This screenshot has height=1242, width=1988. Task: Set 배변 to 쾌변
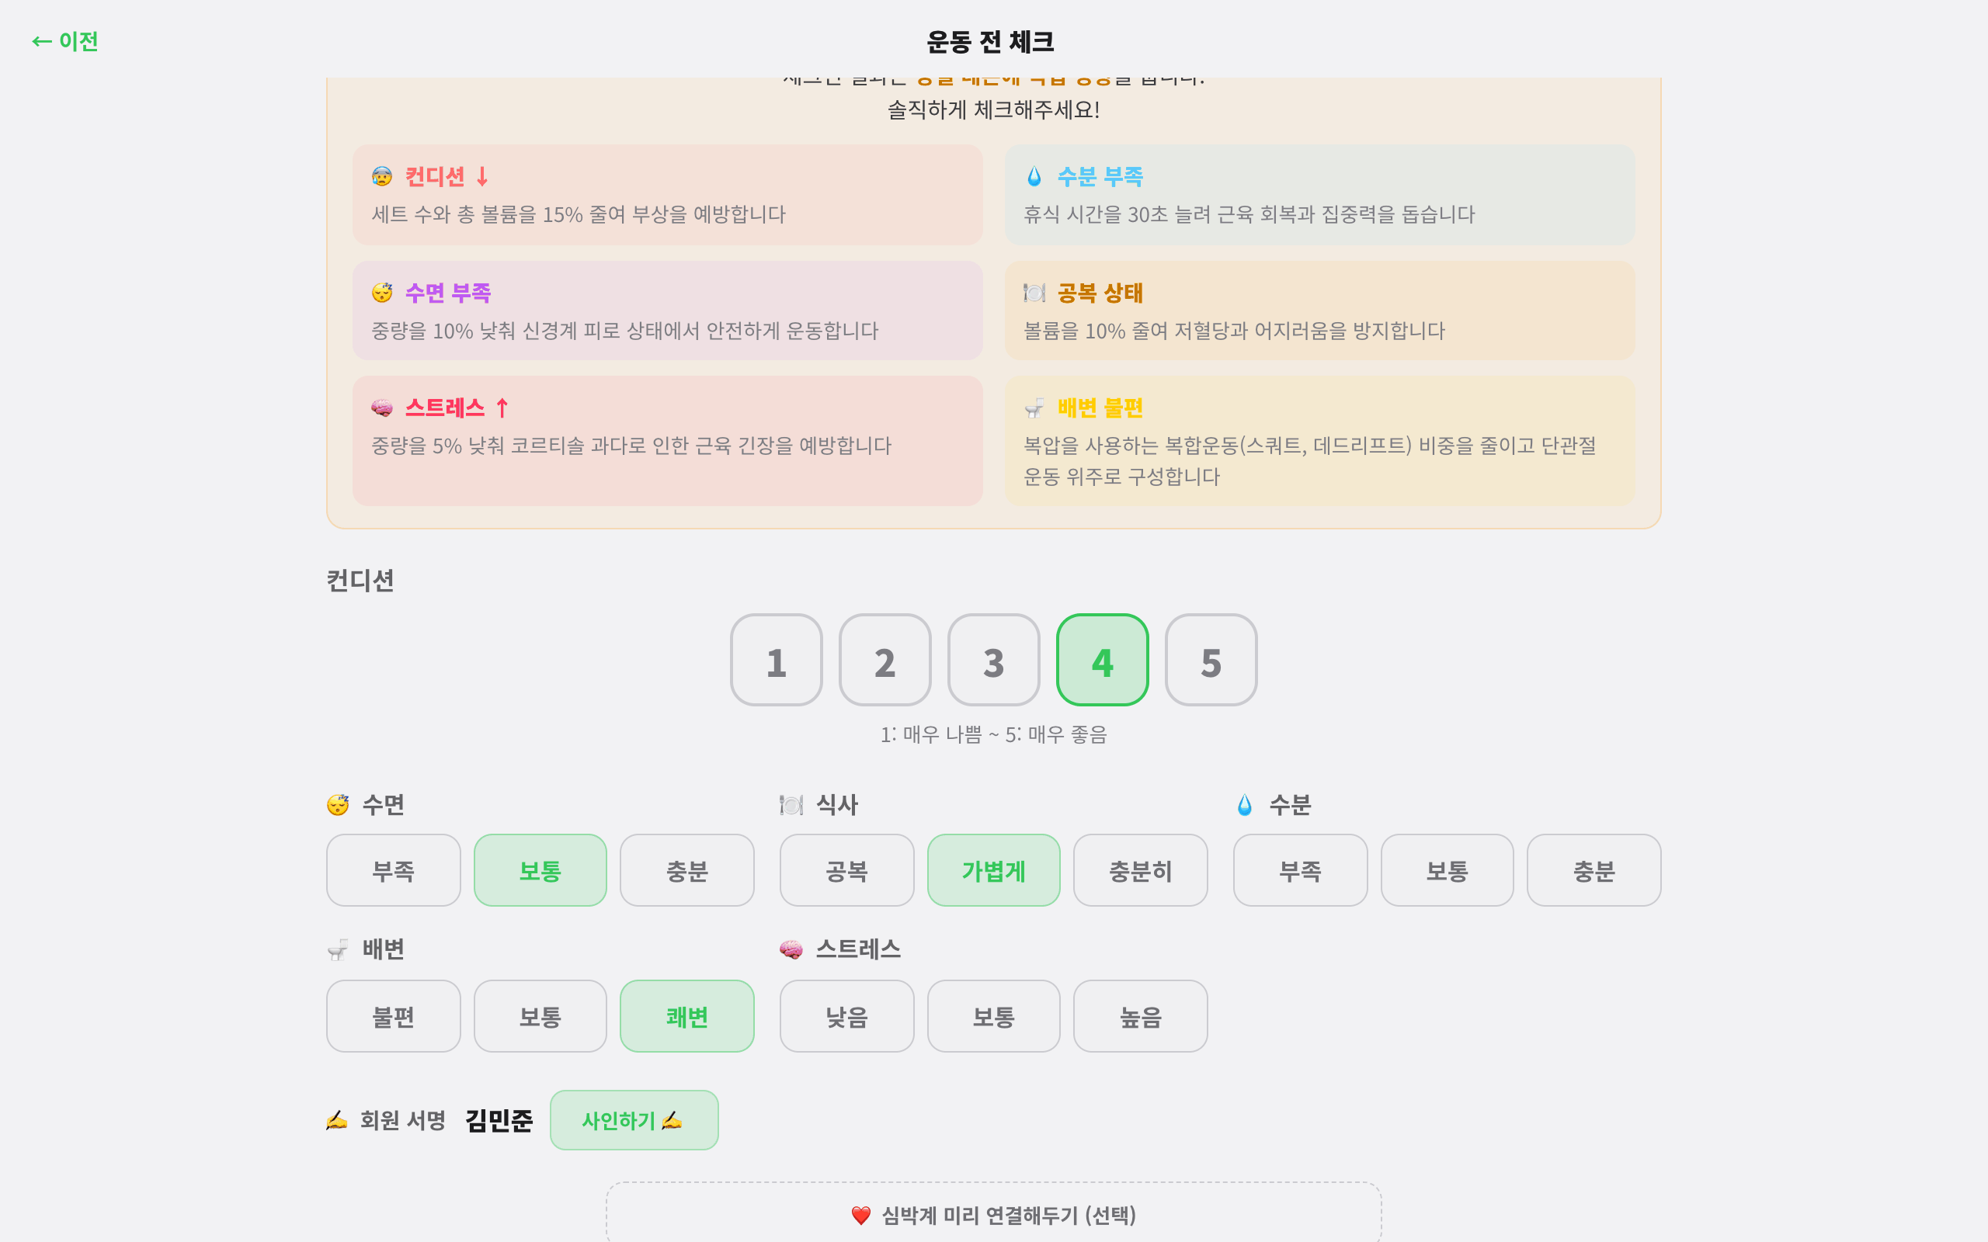[686, 1016]
